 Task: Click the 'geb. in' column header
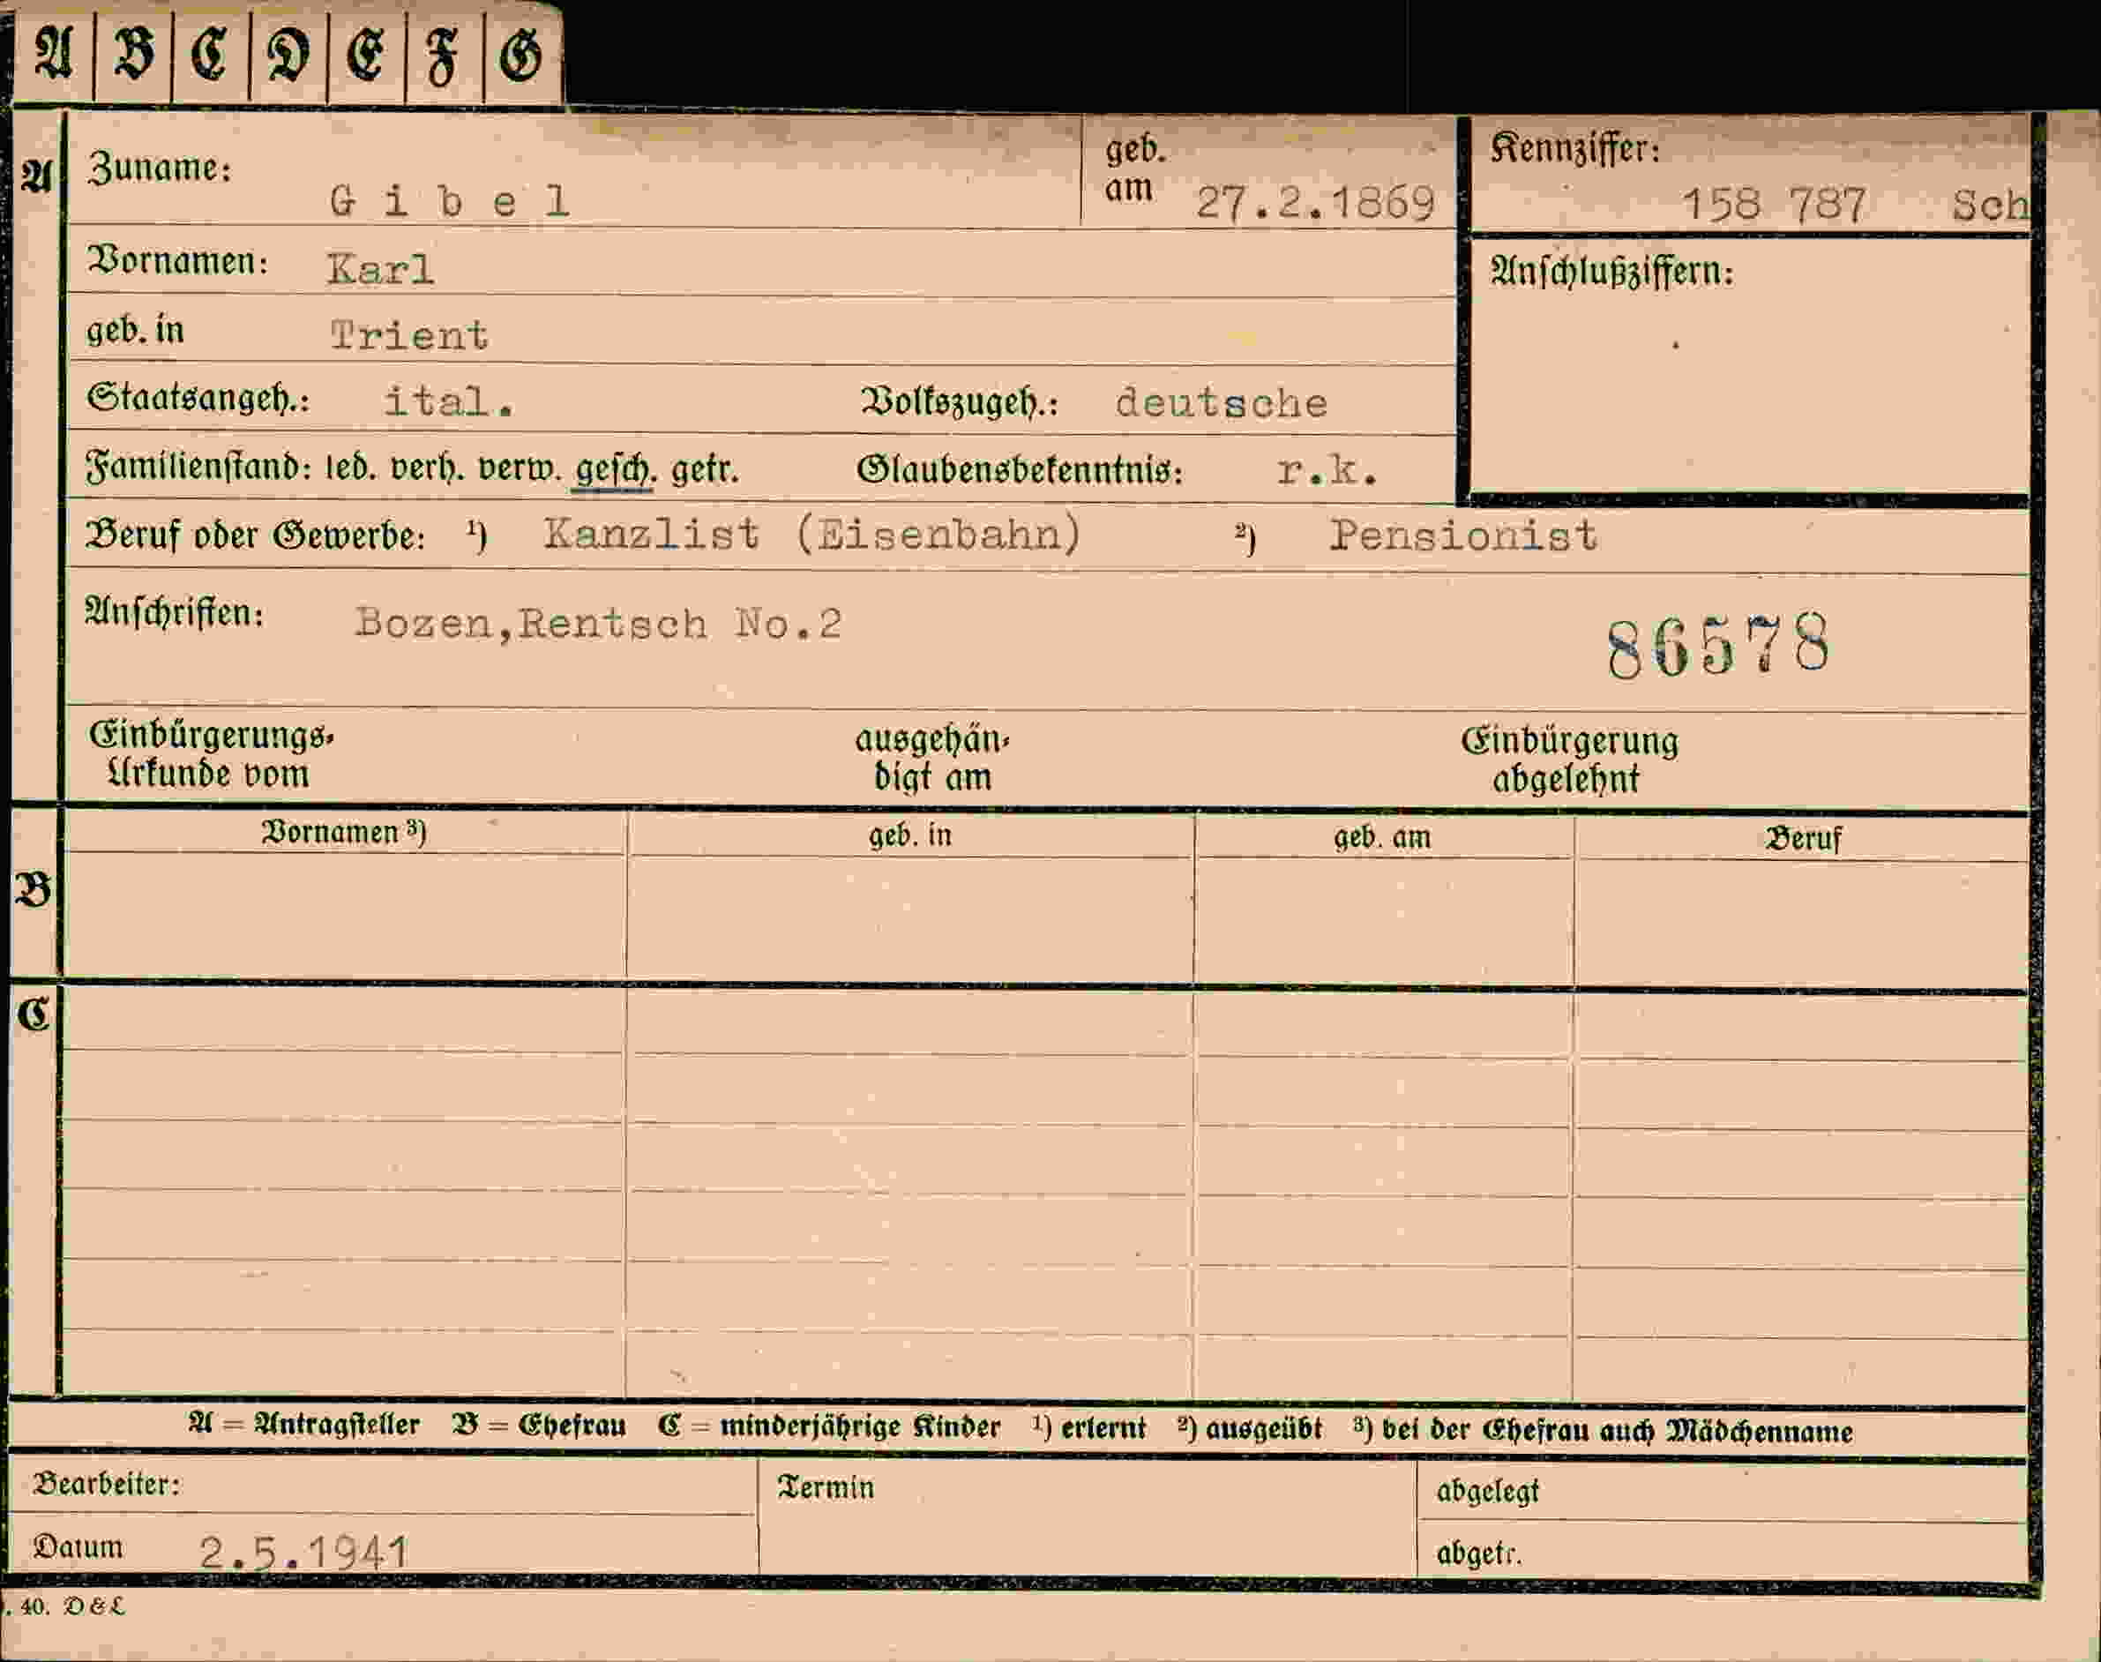pos(910,835)
